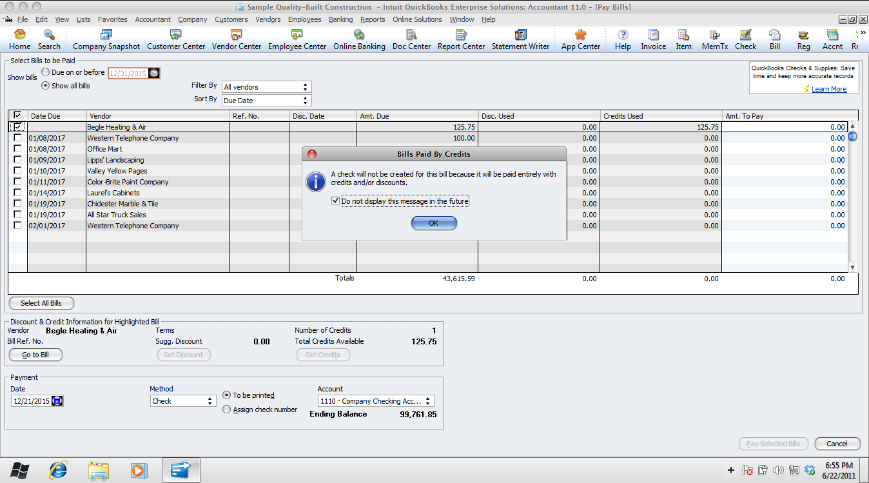Image resolution: width=869 pixels, height=483 pixels.
Task: Launch Internet Explorer from taskbar
Action: (x=59, y=470)
